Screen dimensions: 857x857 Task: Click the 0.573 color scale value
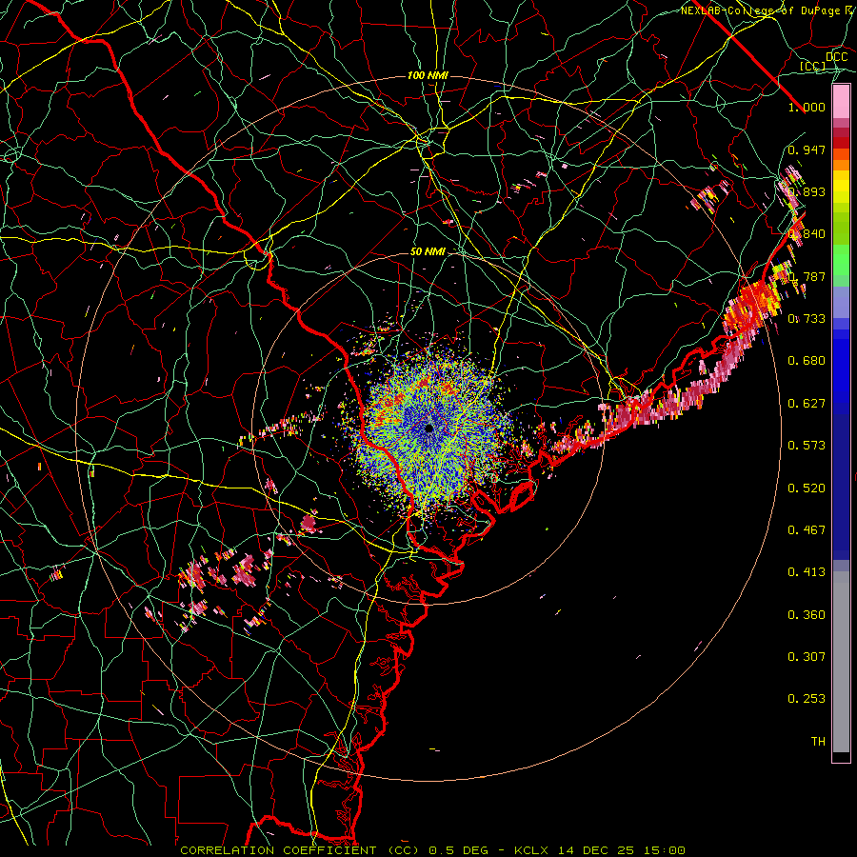807,446
